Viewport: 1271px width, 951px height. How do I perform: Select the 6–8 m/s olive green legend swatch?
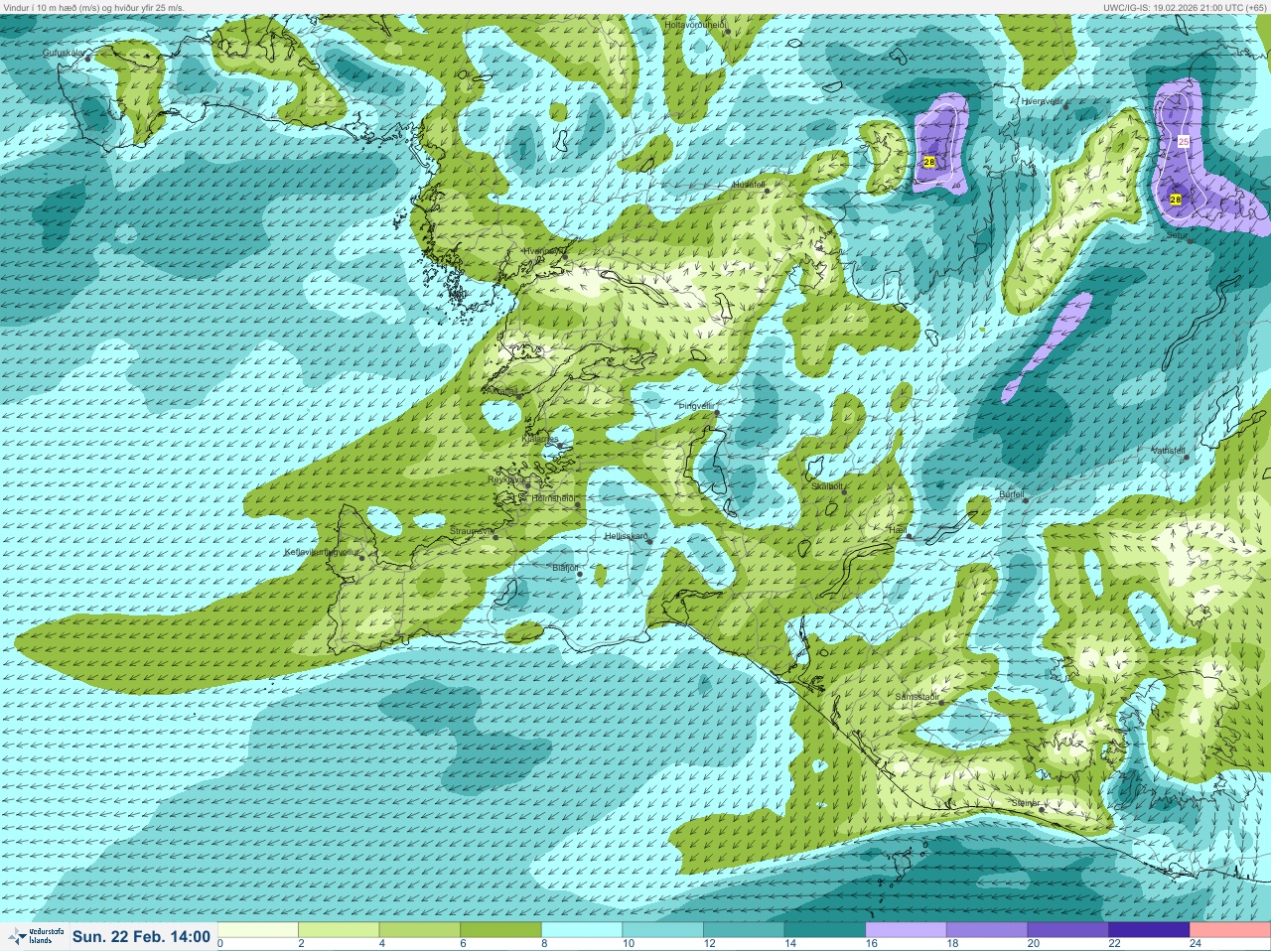[x=501, y=930]
